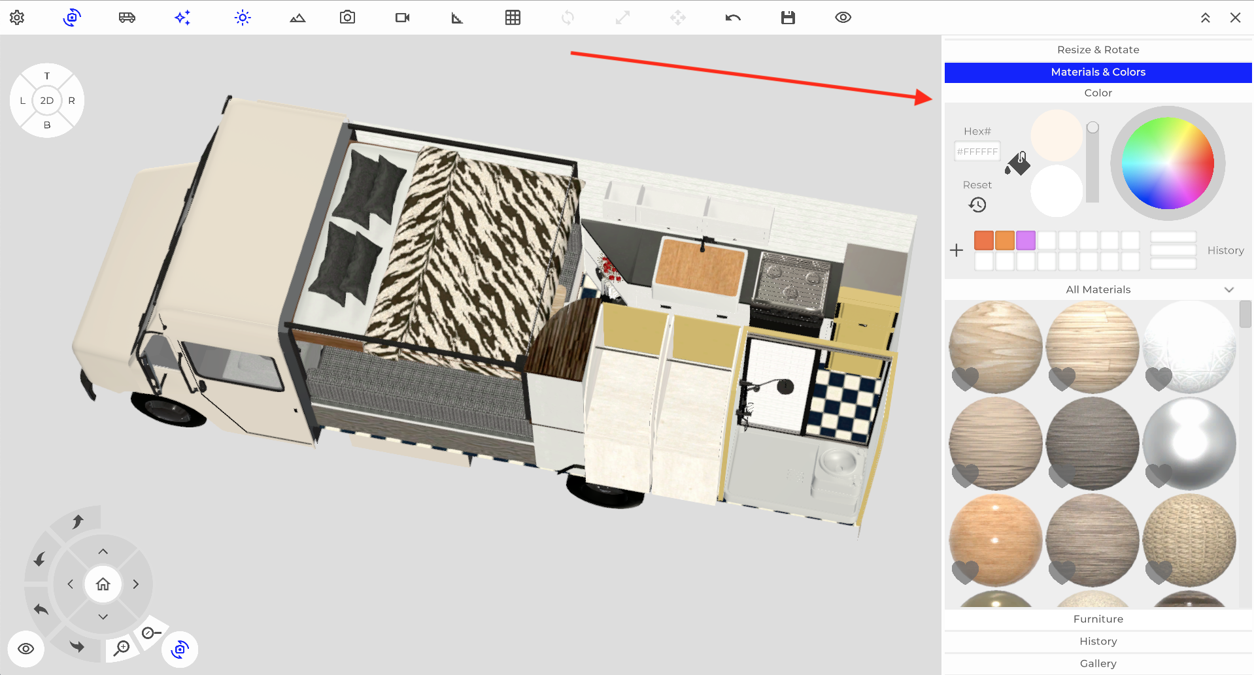Viewport: 1254px width, 675px height.
Task: Collapse the Color section header
Action: pyautogui.click(x=1098, y=93)
